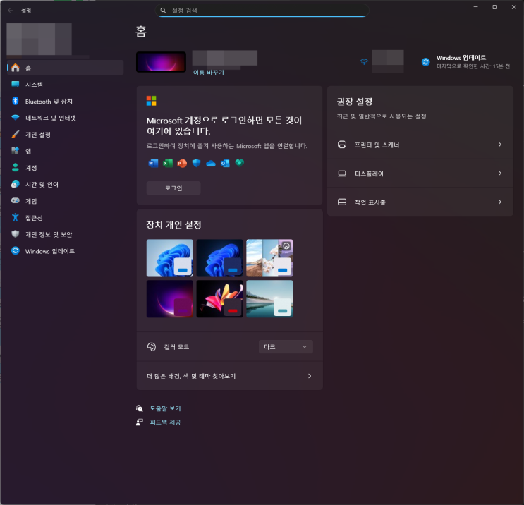Select the 네트워크 및 인터넷 menu item
The height and width of the screenshot is (505, 524).
[65, 118]
